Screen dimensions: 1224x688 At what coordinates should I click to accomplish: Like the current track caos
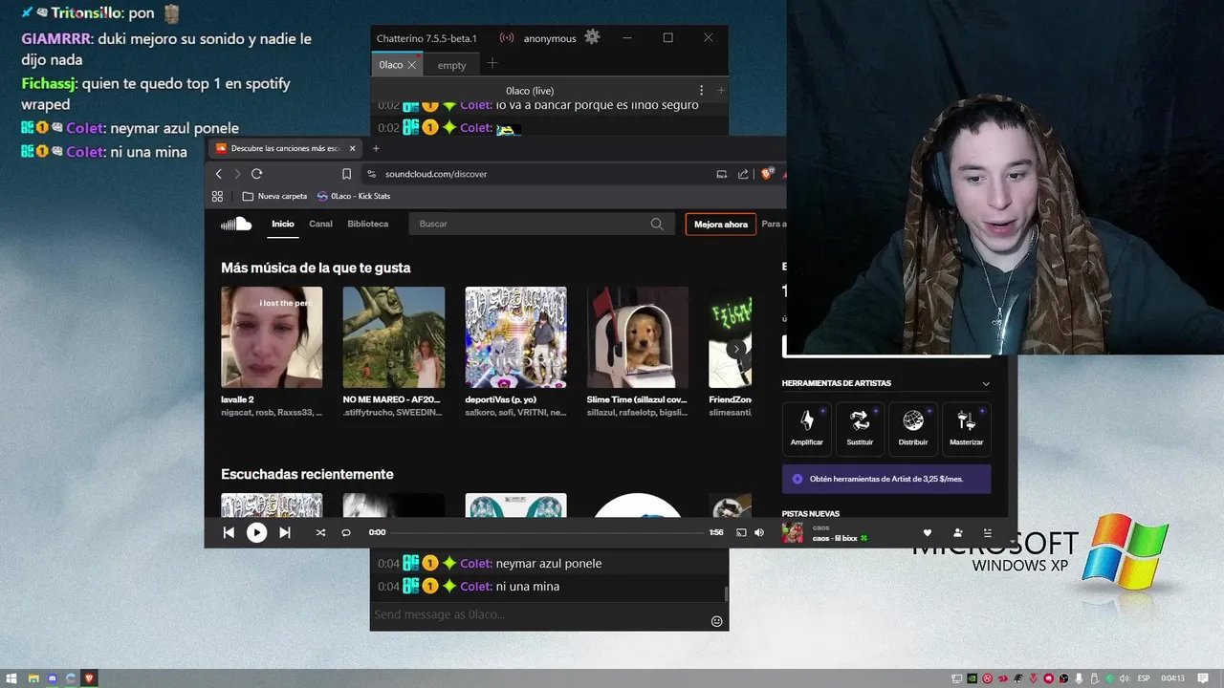click(927, 532)
